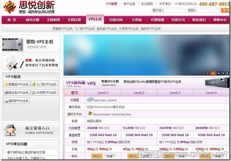Screen dimensions: 231x161
Task: Click the Level 1 详细 button
Action: point(110,156)
